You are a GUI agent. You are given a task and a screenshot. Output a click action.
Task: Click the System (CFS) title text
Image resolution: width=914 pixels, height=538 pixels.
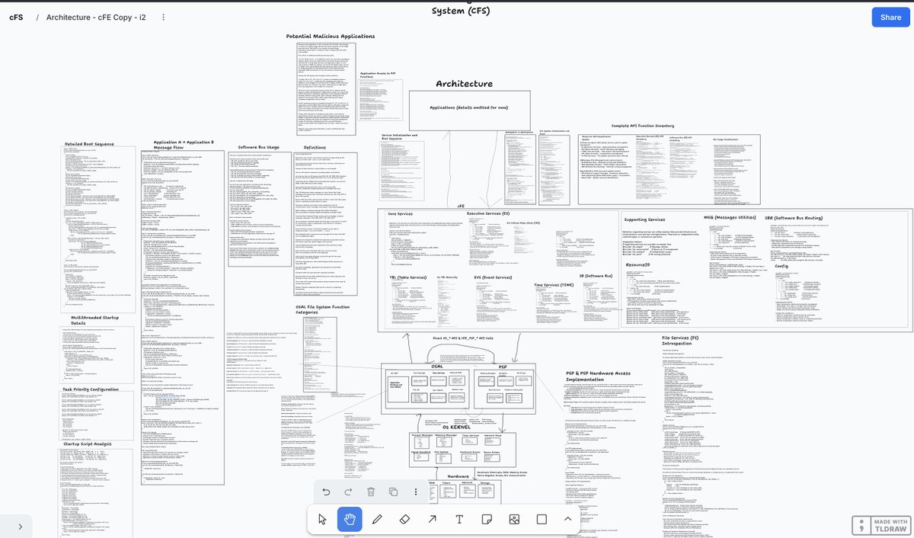(x=461, y=10)
